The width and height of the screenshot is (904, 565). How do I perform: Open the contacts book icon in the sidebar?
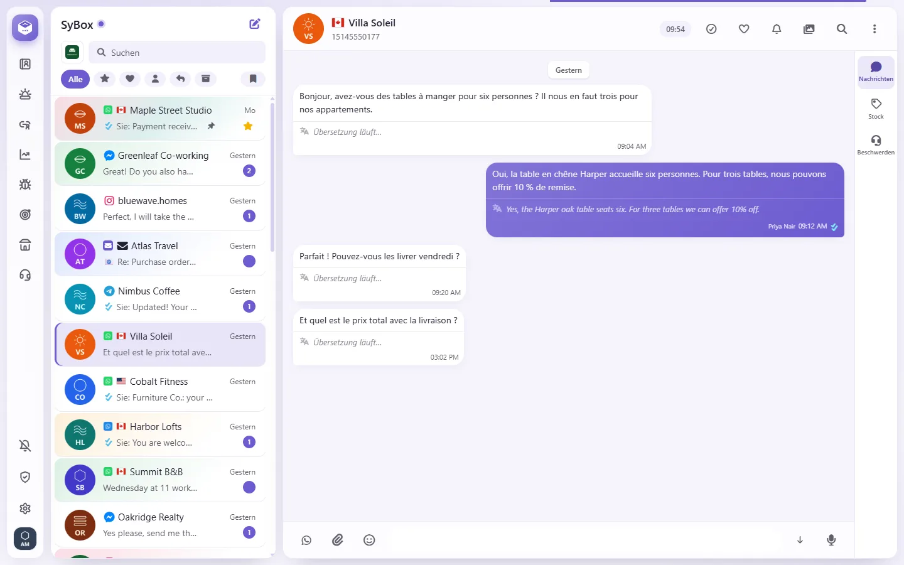pyautogui.click(x=25, y=64)
